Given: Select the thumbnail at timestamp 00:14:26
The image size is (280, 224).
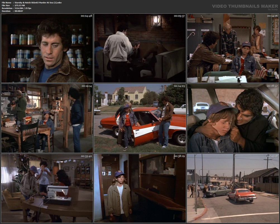Looking at the screenshot, I should tap(233, 48).
